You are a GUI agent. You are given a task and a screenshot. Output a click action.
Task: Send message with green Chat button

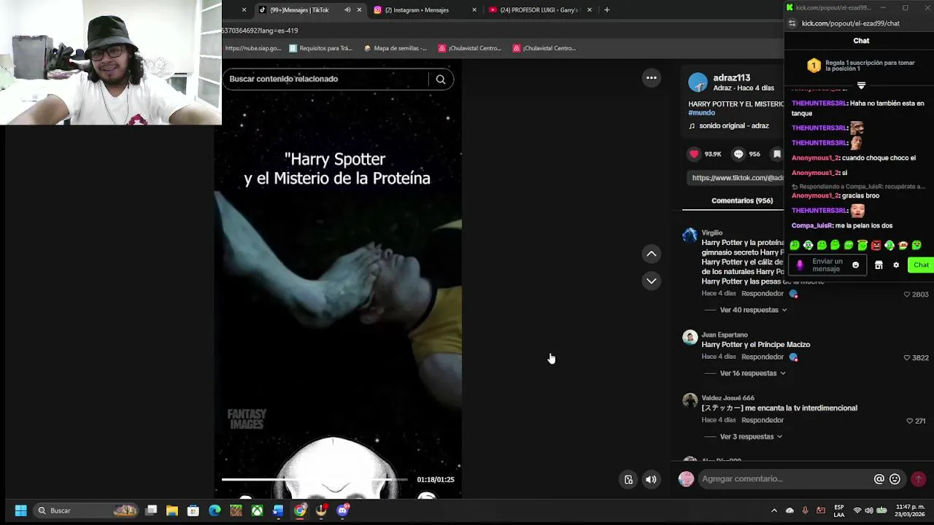click(921, 265)
